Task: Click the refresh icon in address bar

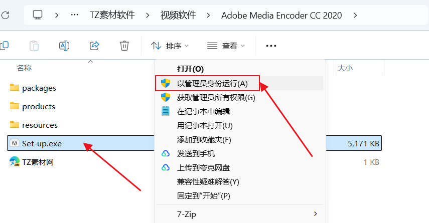Action: [x=5, y=16]
